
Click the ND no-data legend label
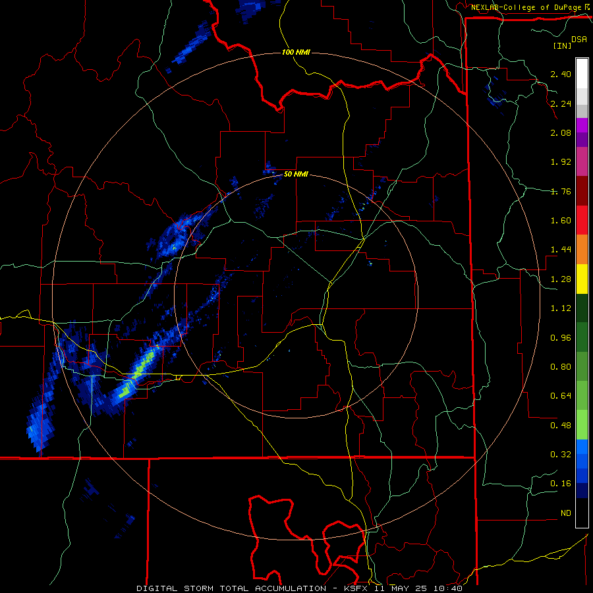coord(566,513)
